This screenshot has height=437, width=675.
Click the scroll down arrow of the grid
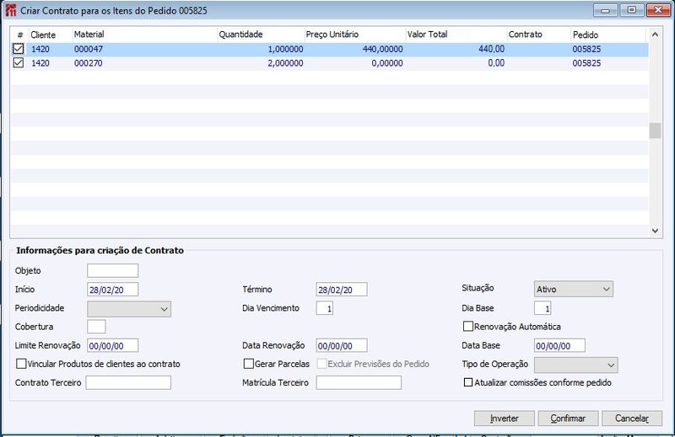tap(655, 231)
